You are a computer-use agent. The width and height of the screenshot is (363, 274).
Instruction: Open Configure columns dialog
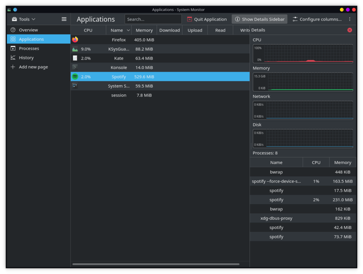click(317, 19)
